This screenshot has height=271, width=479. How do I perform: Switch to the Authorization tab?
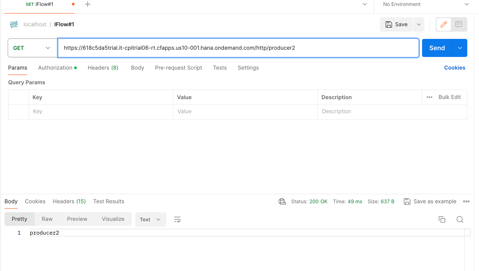[57, 68]
